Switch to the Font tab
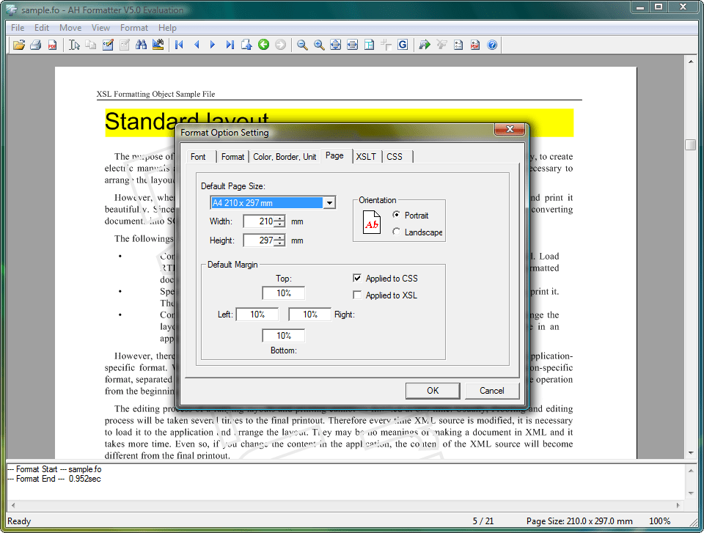Image resolution: width=704 pixels, height=533 pixels. (198, 157)
